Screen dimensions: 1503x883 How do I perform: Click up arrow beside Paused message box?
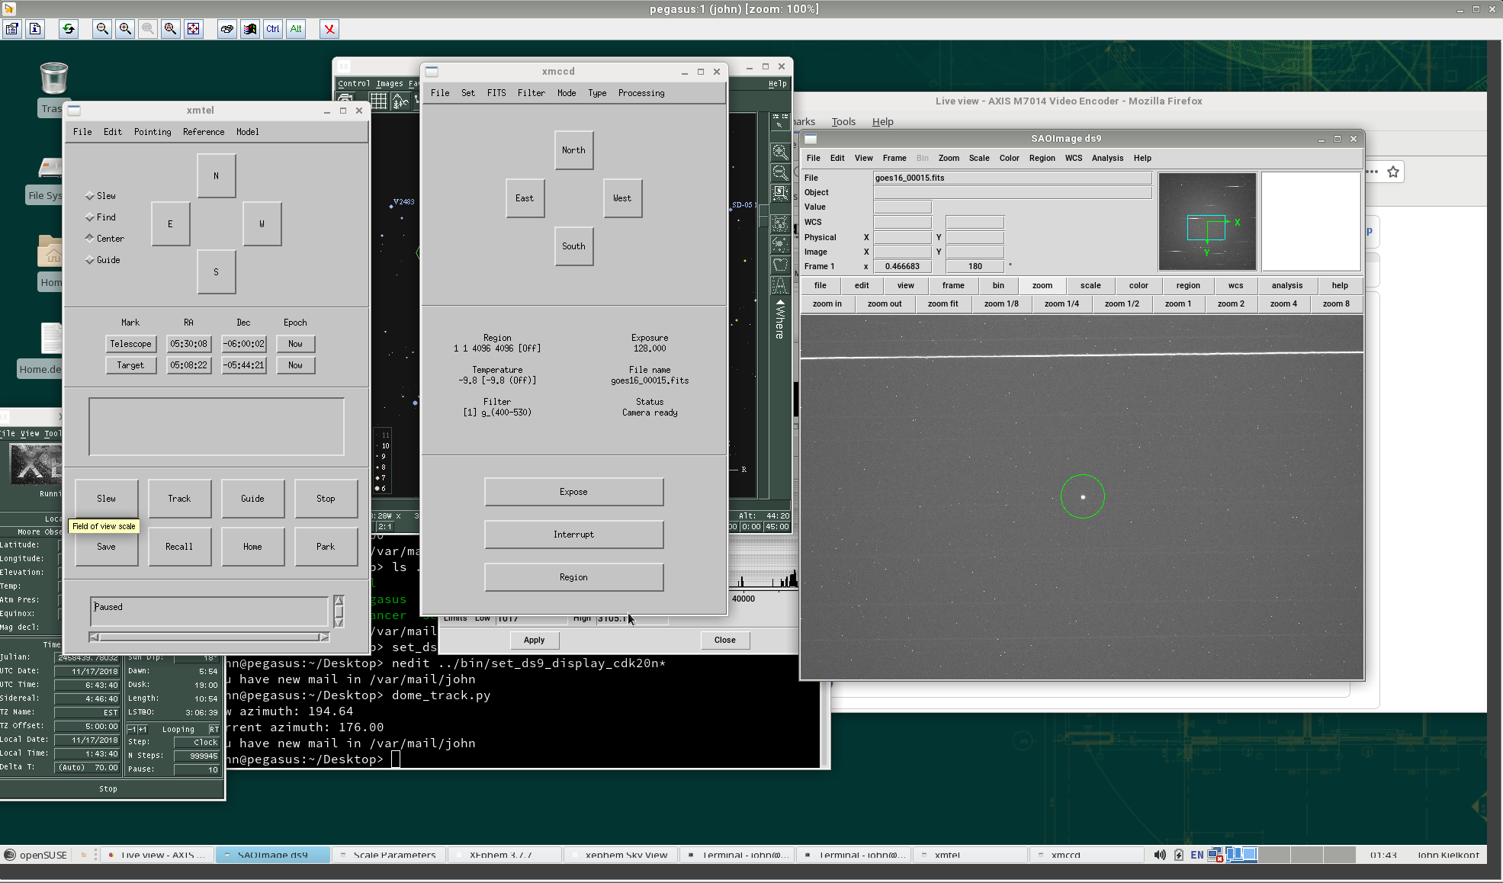click(339, 600)
